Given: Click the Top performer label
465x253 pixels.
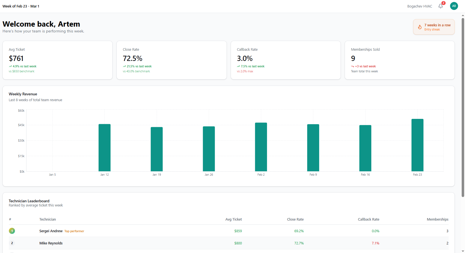Looking at the screenshot, I should pyautogui.click(x=74, y=231).
